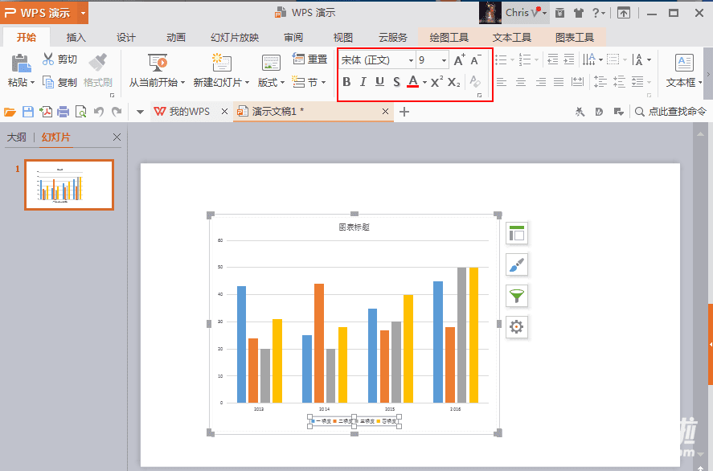Viewport: 713px width, 471px height.
Task: Switch to the 插入 ribbon tab
Action: pyautogui.click(x=76, y=37)
